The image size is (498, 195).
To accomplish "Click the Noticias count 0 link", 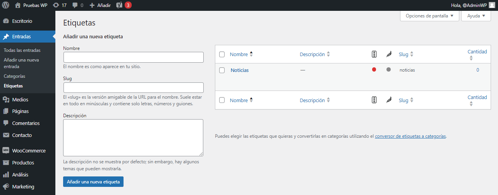I will [x=478, y=70].
